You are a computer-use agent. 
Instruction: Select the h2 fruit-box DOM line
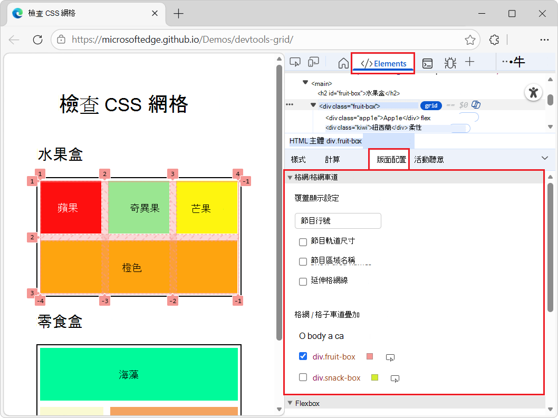click(x=359, y=93)
